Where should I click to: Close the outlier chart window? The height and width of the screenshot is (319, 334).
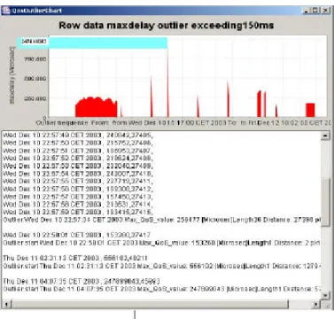pos(325,11)
